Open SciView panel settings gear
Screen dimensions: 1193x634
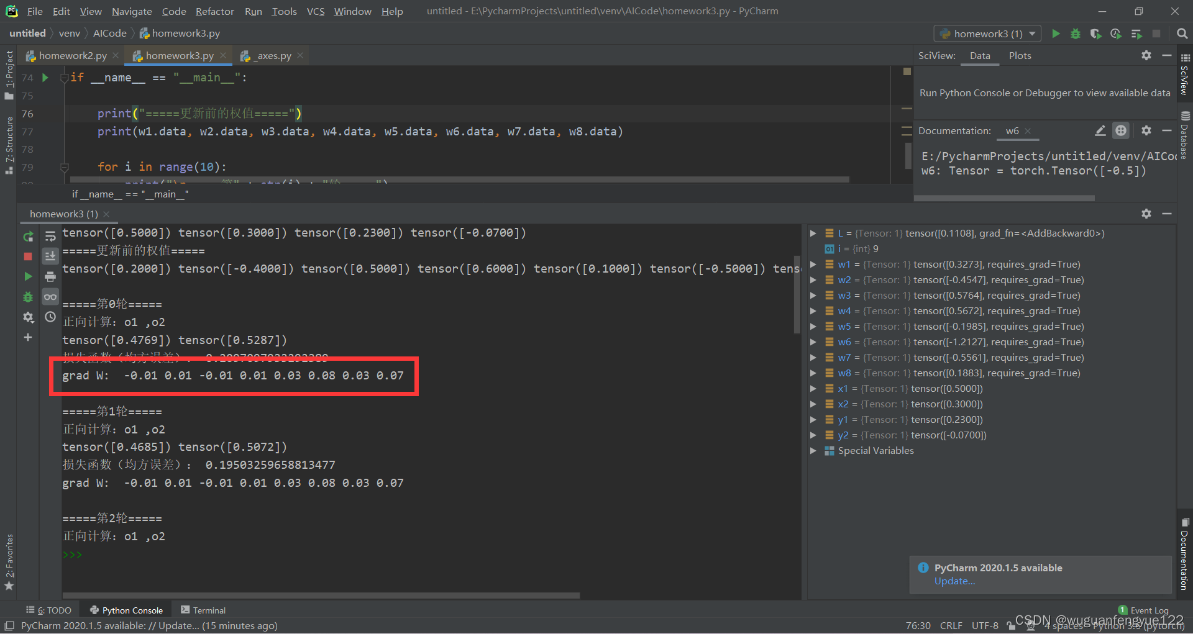(x=1146, y=55)
